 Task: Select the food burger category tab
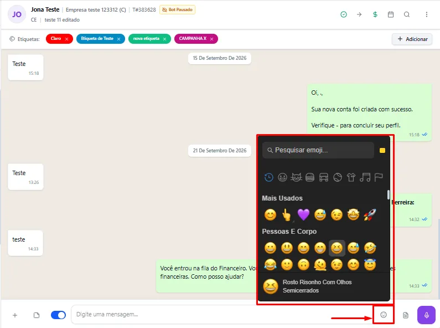point(310,177)
